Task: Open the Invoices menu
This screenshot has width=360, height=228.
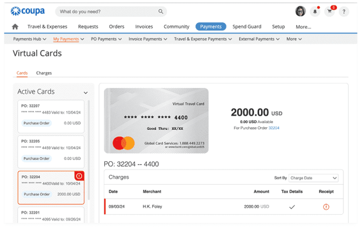Action: [144, 27]
